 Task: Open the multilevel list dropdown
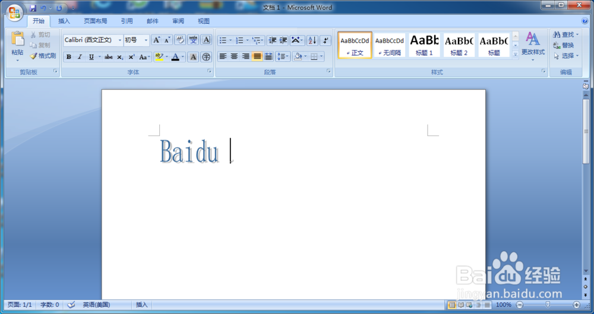tap(263, 40)
